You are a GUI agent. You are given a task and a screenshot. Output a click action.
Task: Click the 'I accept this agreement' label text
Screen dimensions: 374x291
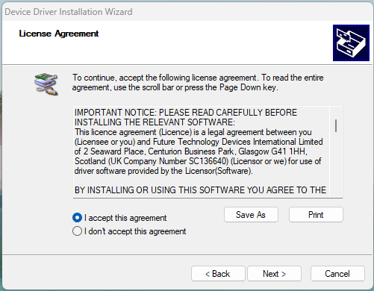[125, 218]
